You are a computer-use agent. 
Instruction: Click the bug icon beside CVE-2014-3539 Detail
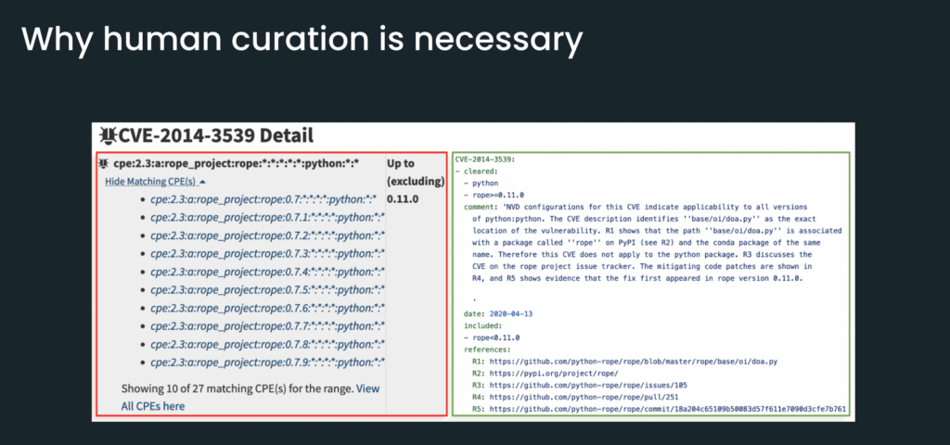click(108, 136)
